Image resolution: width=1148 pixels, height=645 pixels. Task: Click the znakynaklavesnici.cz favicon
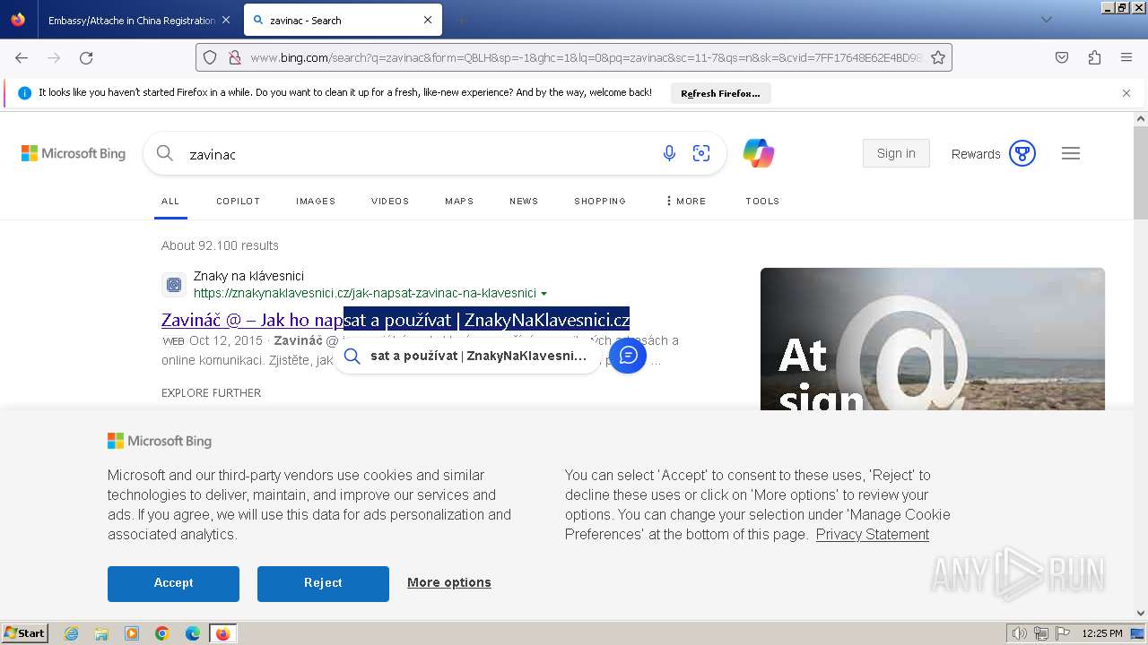(174, 285)
